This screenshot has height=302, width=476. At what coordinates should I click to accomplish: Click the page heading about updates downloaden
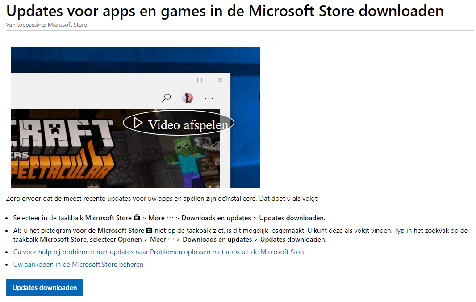(225, 11)
